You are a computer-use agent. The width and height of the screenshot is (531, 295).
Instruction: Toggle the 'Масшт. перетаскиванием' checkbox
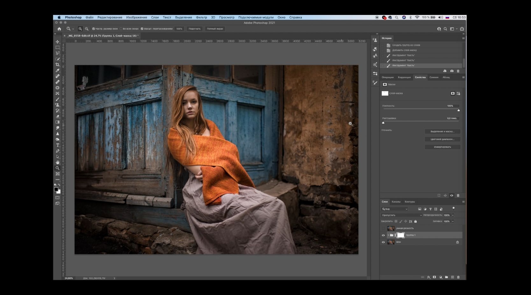point(142,29)
